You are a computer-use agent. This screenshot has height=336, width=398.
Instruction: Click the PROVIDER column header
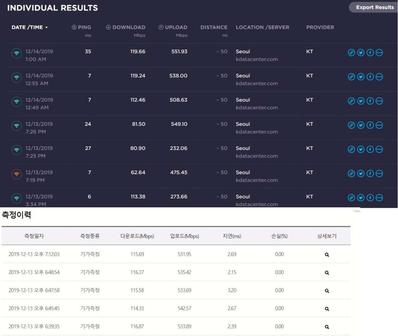(320, 27)
